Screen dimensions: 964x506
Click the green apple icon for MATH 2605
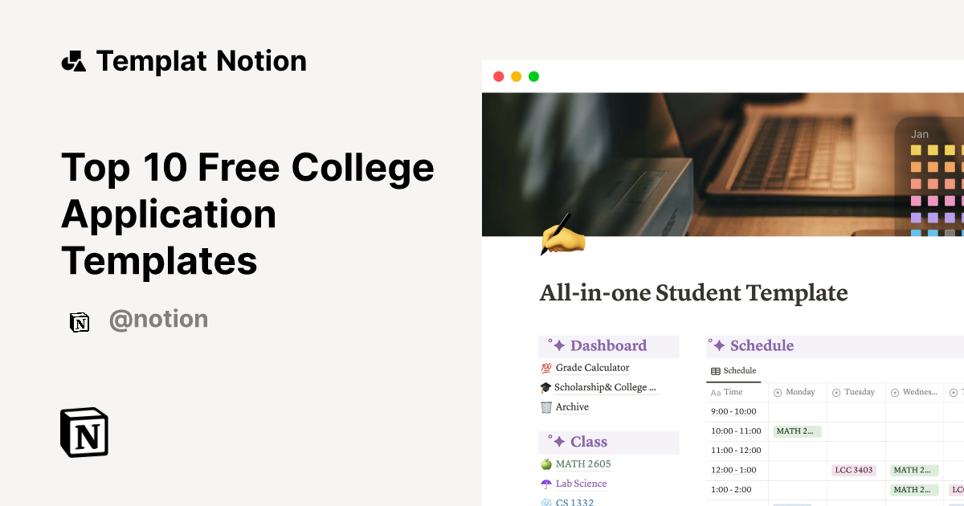[546, 463]
